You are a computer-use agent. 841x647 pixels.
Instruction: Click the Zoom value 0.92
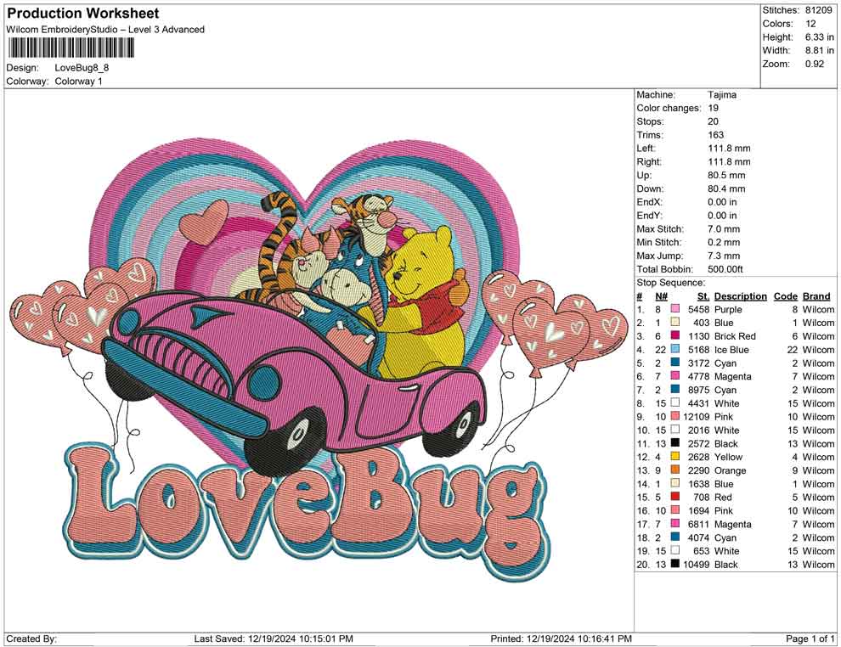click(x=814, y=64)
